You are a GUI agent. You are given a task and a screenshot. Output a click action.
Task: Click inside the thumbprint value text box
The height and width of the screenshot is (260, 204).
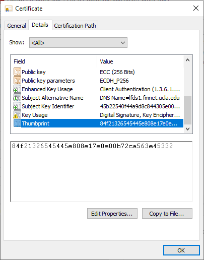coord(101,171)
